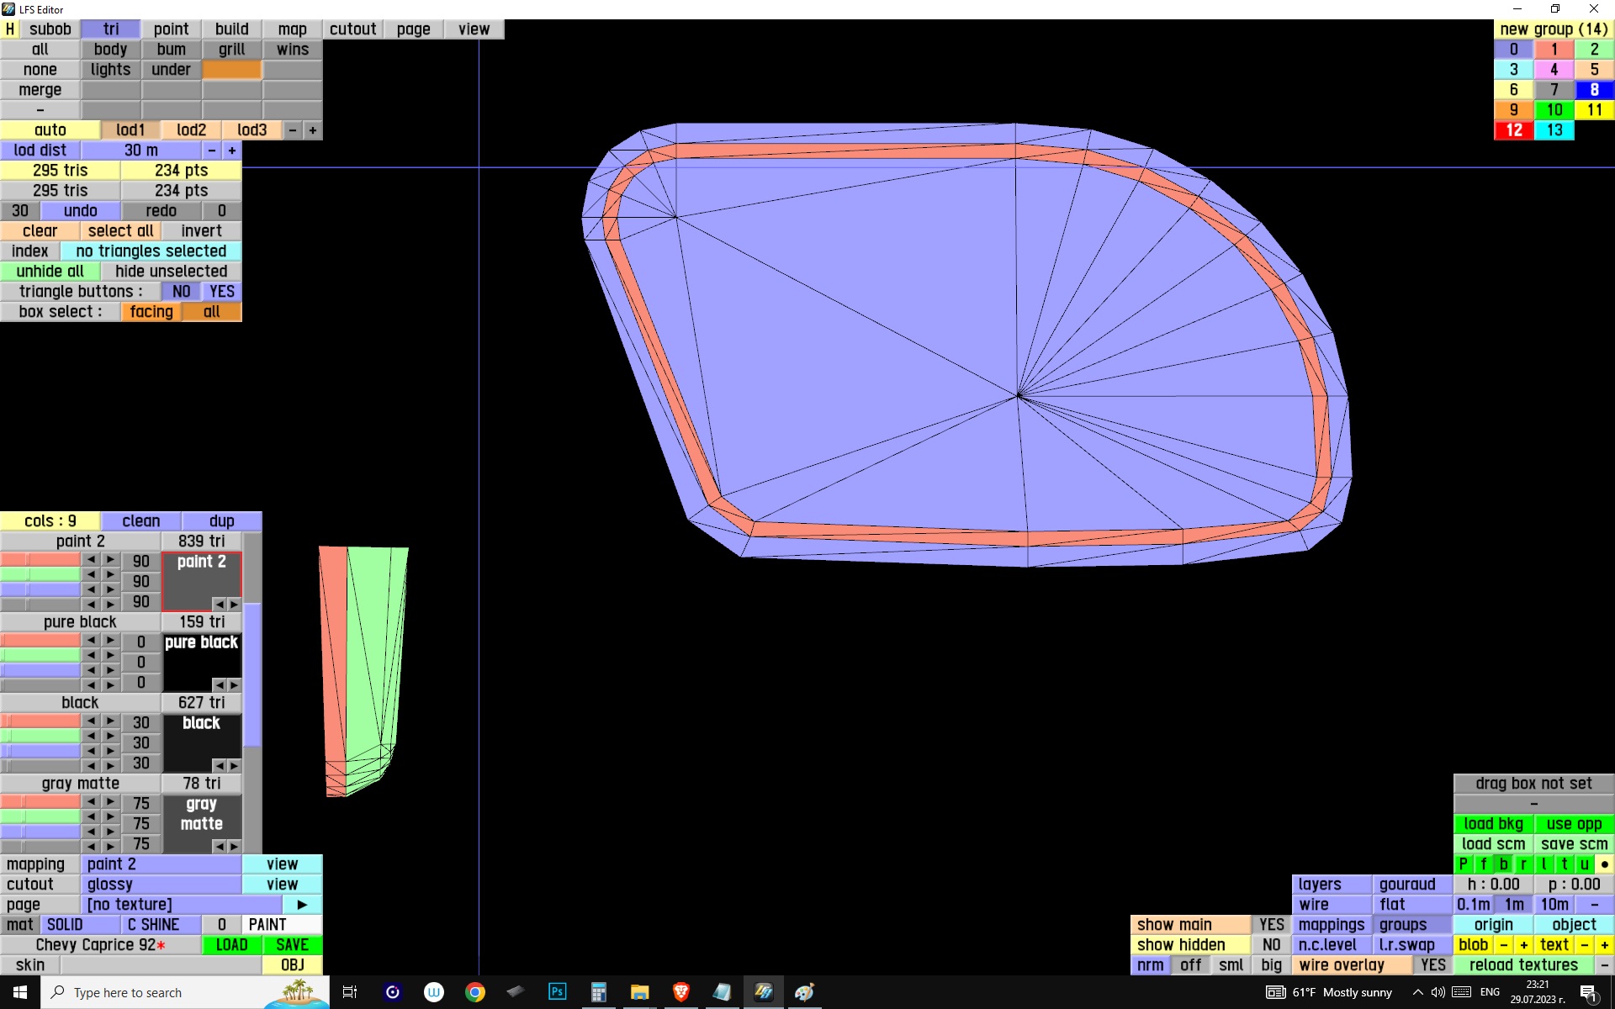
Task: Click the text minus icon
Action: point(1584,945)
